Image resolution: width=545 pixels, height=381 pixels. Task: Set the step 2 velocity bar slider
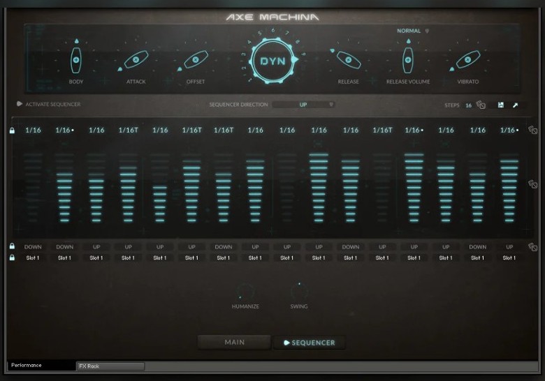click(65, 187)
